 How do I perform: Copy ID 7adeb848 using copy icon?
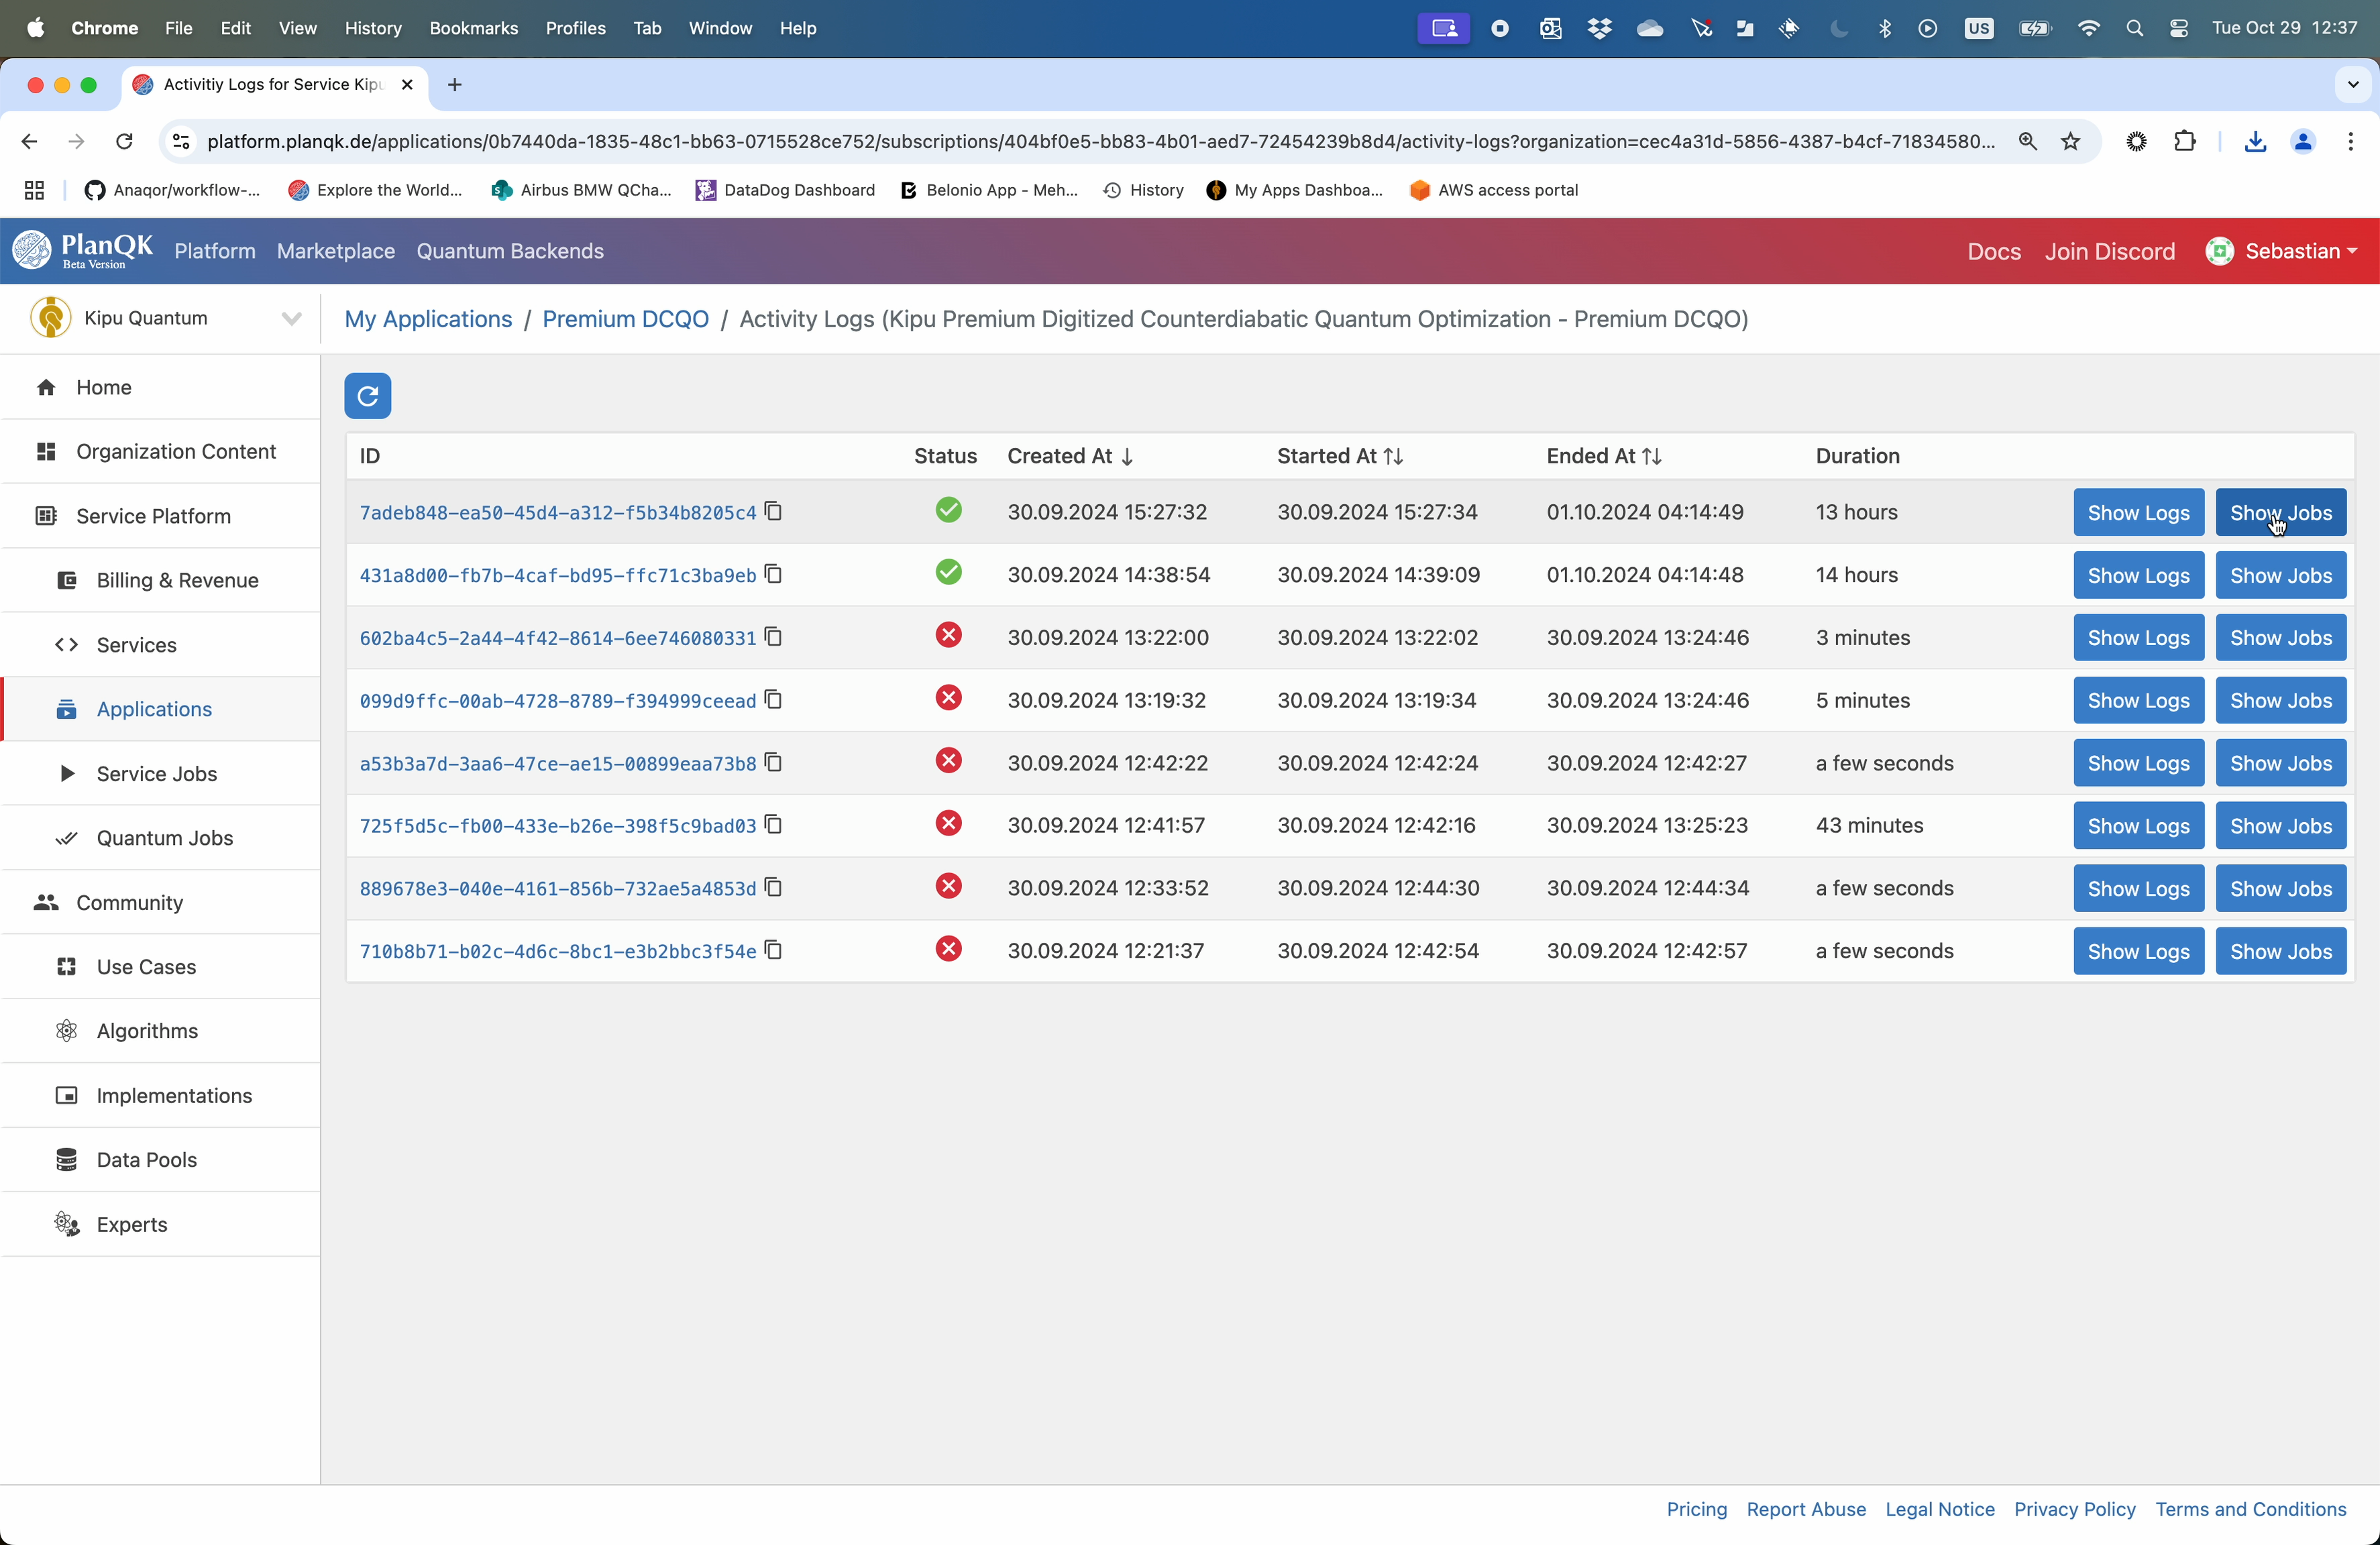pos(773,512)
